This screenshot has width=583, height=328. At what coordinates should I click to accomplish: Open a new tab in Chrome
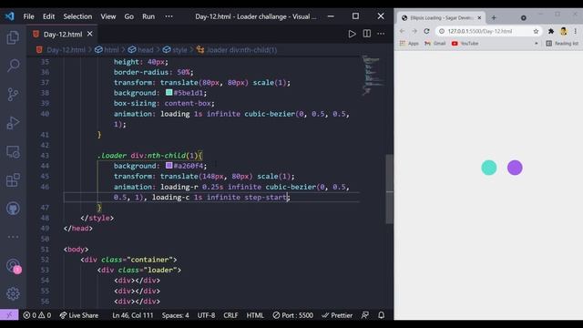(494, 18)
